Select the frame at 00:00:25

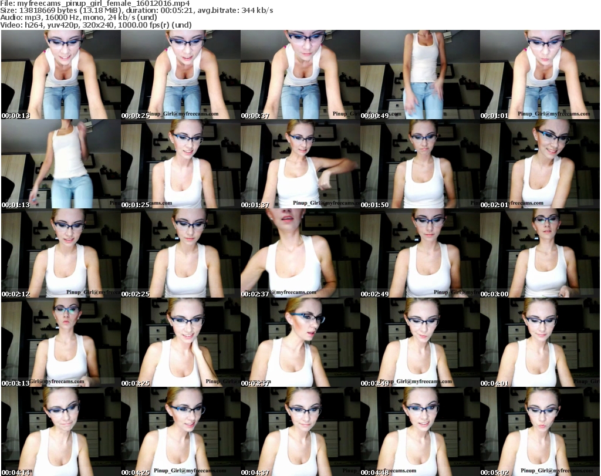[x=180, y=75]
